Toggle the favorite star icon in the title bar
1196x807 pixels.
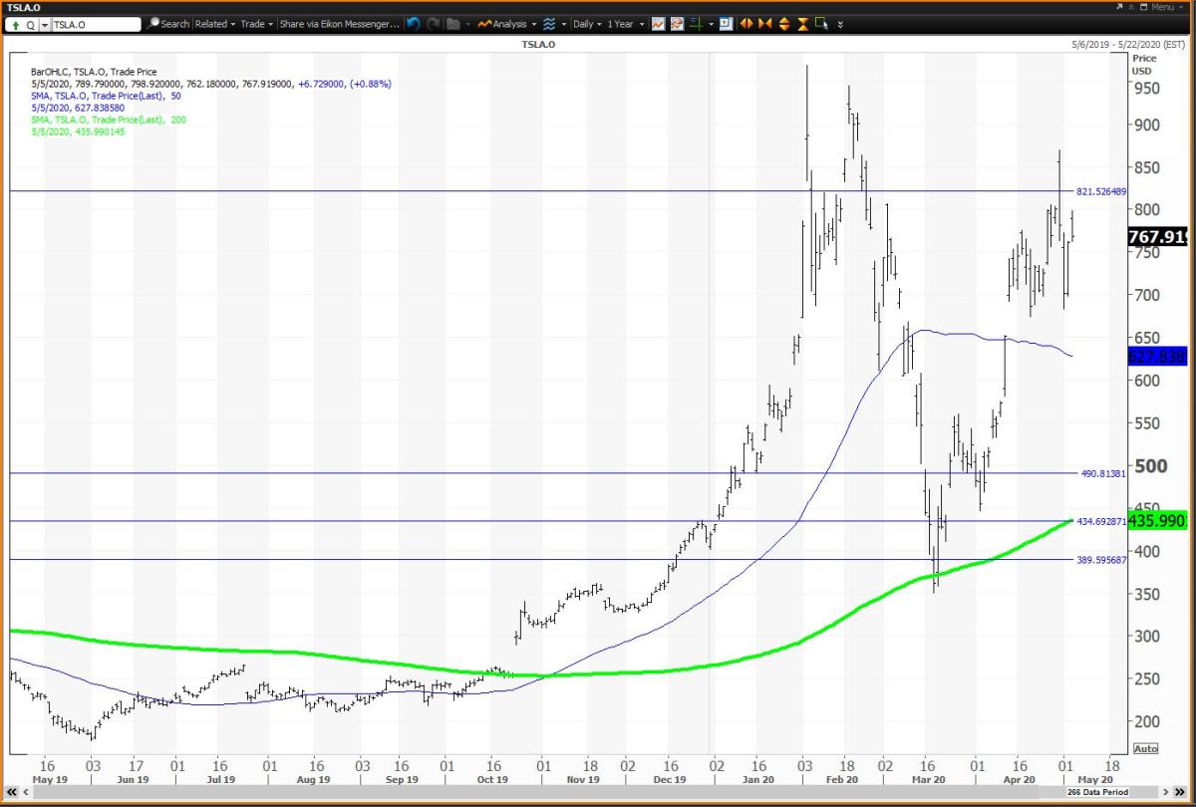[1131, 6]
